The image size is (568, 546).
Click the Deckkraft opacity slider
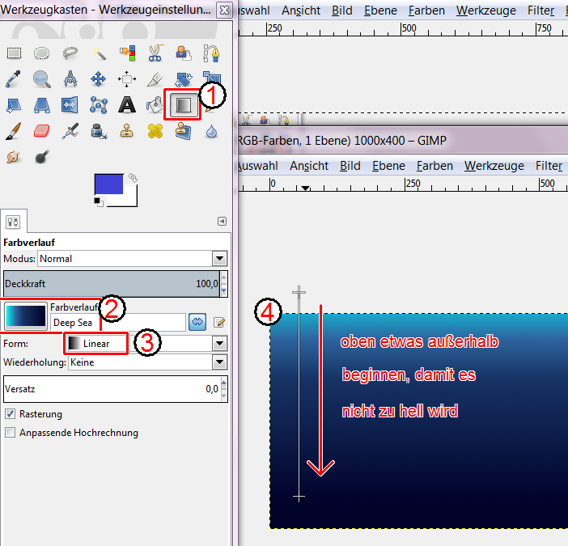click(112, 283)
